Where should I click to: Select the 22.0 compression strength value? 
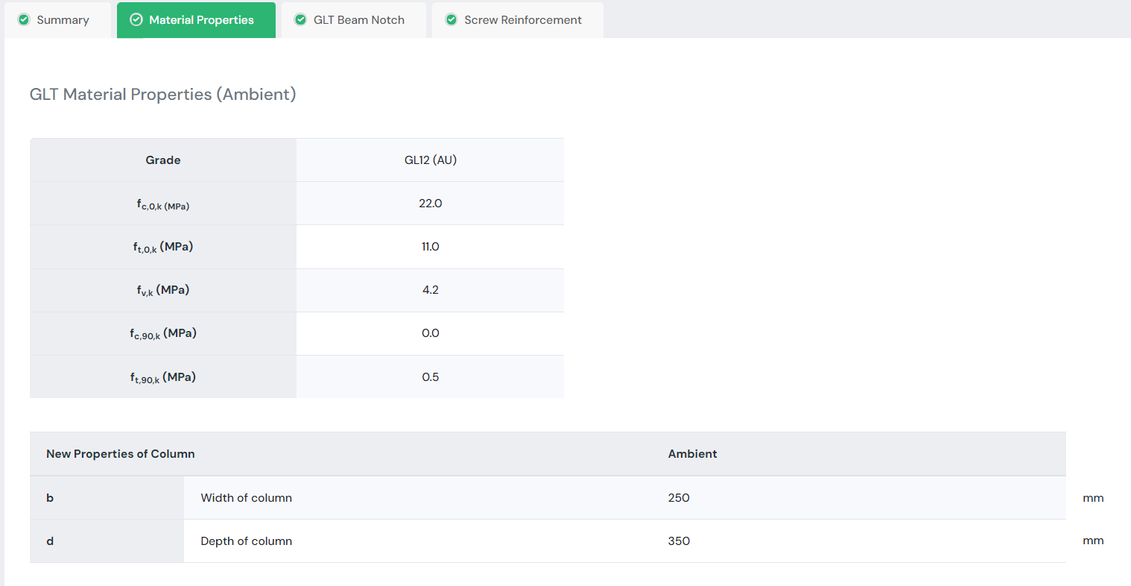pyautogui.click(x=430, y=204)
